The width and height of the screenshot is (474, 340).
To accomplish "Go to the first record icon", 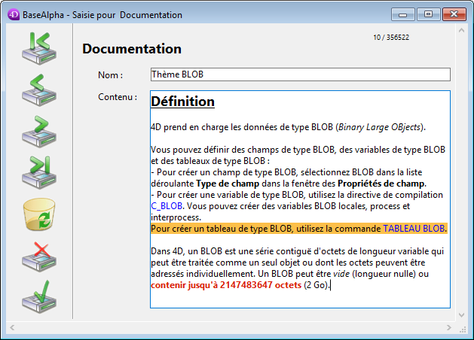I will point(39,48).
